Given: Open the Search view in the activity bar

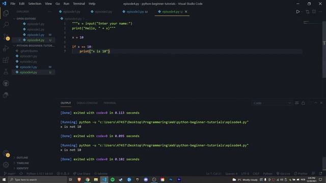Looking at the screenshot, I should point(6,25).
